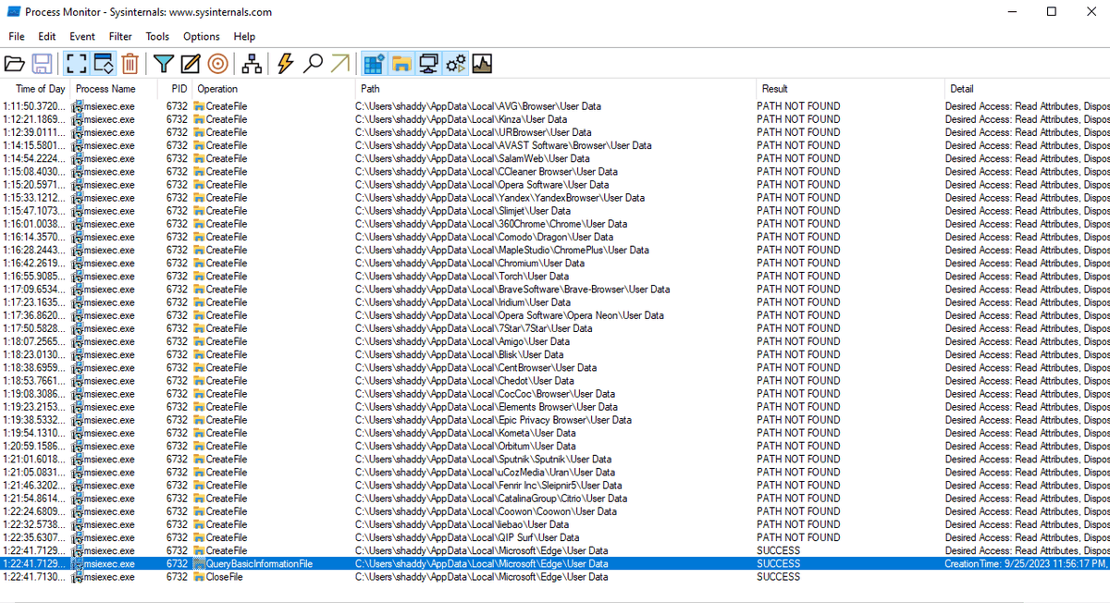Open Highlight settings with the pencil icon
1110x603 pixels.
pos(191,64)
